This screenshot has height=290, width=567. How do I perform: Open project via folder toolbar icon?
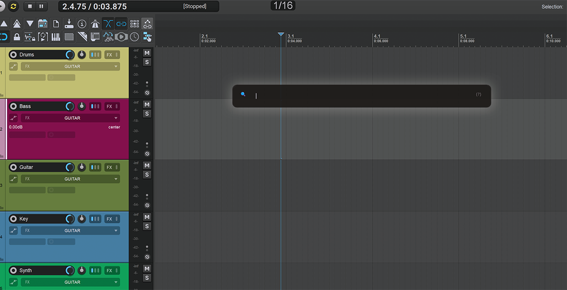click(x=43, y=24)
